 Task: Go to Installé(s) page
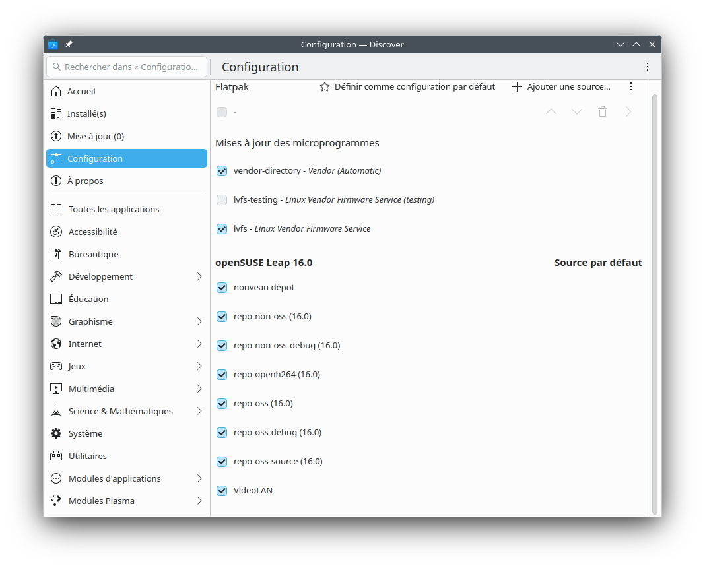pyautogui.click(x=86, y=113)
